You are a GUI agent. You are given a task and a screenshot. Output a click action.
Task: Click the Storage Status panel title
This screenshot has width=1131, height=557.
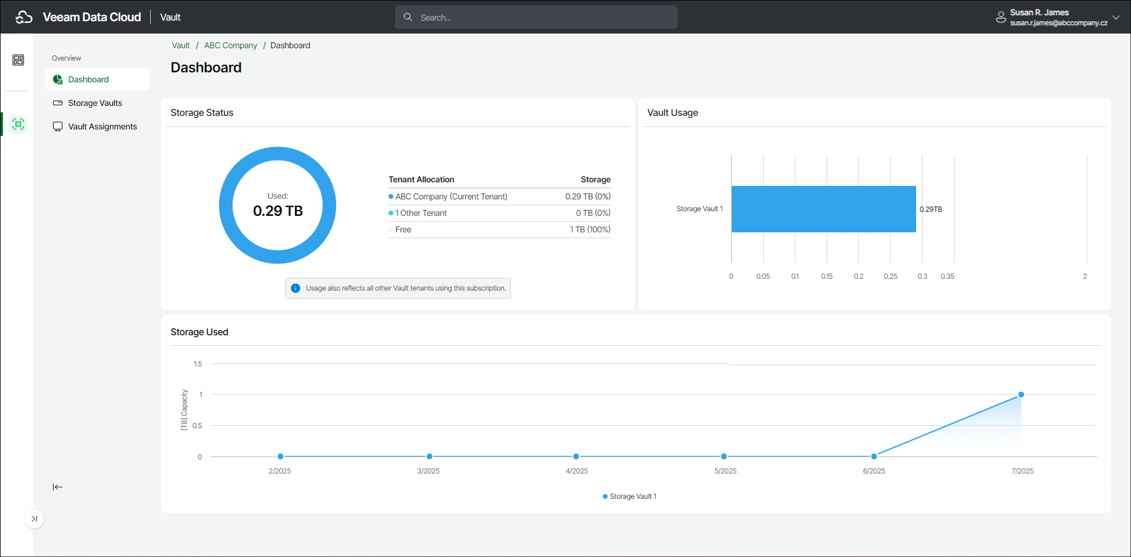pos(202,112)
